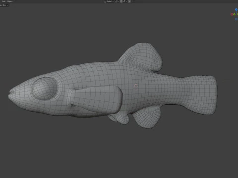This screenshot has width=238, height=178.
Task: Click the blue Z axis gizmo handle
Action: (236, 10)
